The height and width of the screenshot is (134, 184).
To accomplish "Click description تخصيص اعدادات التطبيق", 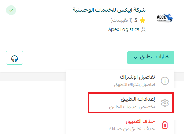I will [x=132, y=107].
